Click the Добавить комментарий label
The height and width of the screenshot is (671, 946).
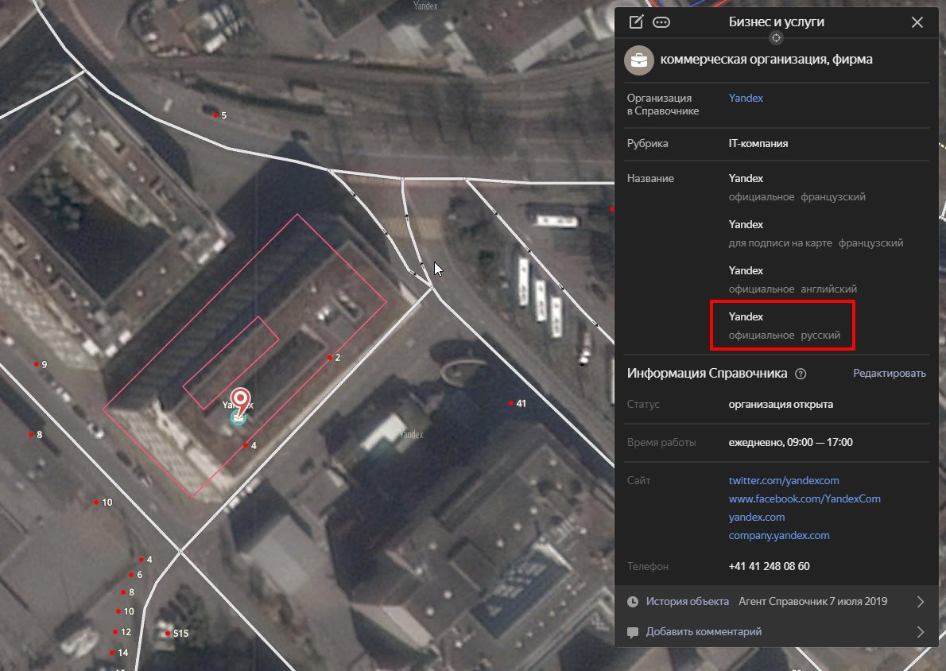tap(704, 632)
